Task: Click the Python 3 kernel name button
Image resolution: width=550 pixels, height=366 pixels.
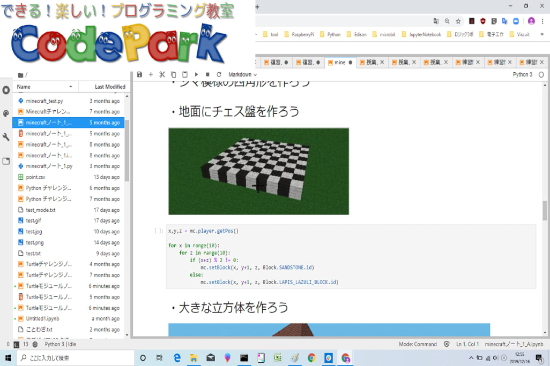Action: coord(522,74)
